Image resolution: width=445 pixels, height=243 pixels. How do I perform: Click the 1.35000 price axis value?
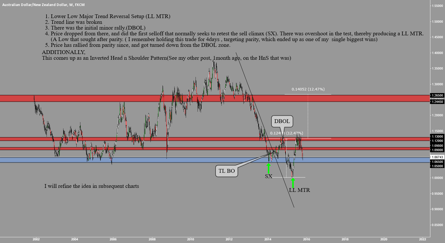pos(437,68)
